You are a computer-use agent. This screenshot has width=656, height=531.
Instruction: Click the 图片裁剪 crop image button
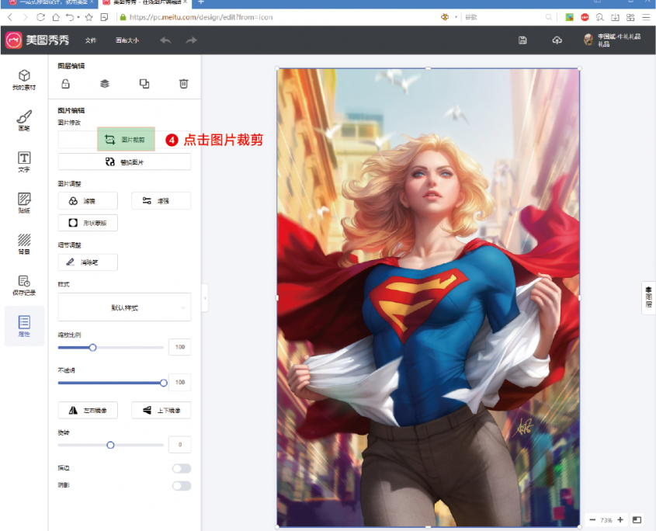pos(126,139)
